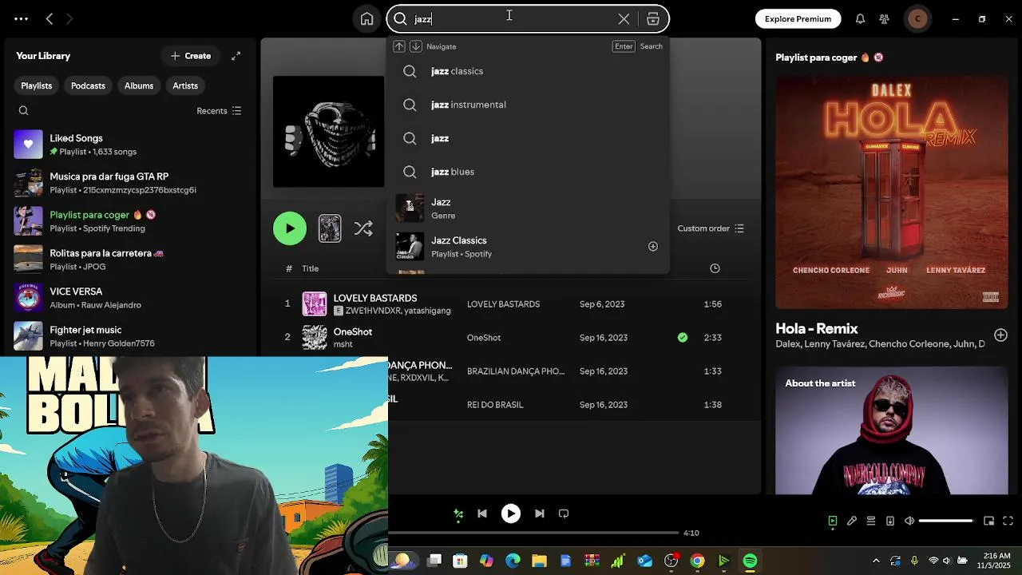Viewport: 1022px width, 575px height.
Task: Open BRAZILIAN DANÇA PHO... album link
Action: [516, 371]
